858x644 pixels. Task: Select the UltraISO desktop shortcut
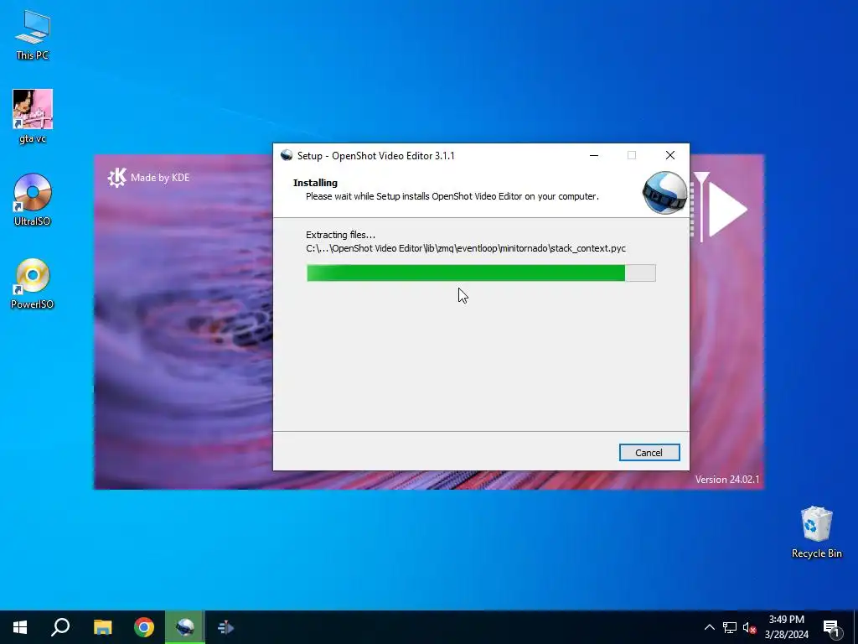33,200
